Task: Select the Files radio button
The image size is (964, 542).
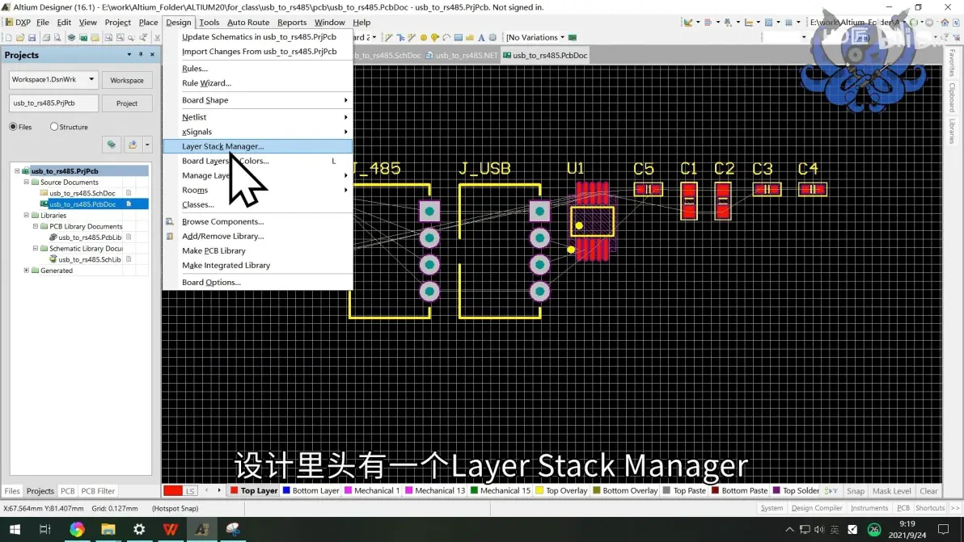Action: click(13, 127)
